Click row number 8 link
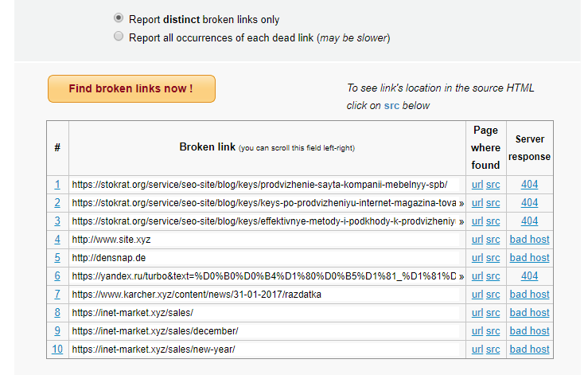 tap(57, 312)
